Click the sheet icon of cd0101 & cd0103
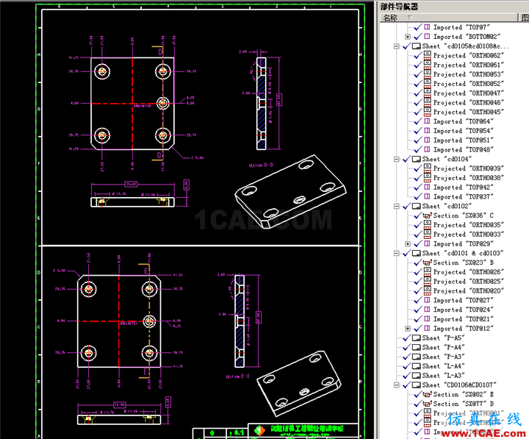This screenshot has width=529, height=439. point(417,253)
